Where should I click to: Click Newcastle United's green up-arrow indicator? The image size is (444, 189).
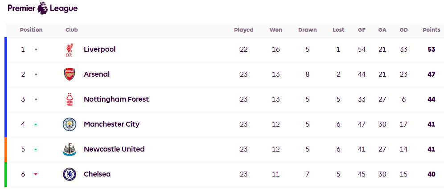coord(36,149)
